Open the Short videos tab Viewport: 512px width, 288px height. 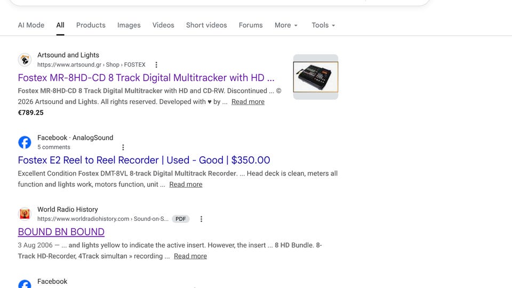coord(206,25)
